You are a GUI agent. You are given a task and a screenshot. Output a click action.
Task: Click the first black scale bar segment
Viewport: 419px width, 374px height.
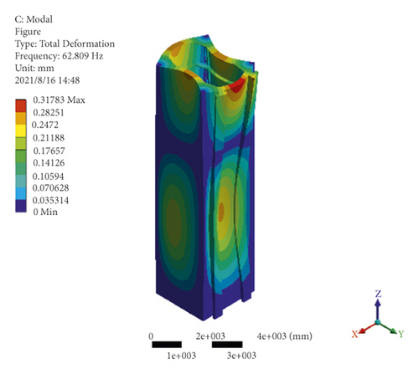click(167, 345)
